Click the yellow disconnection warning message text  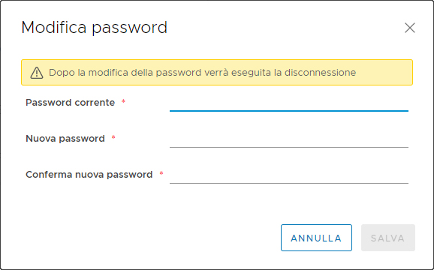point(202,73)
